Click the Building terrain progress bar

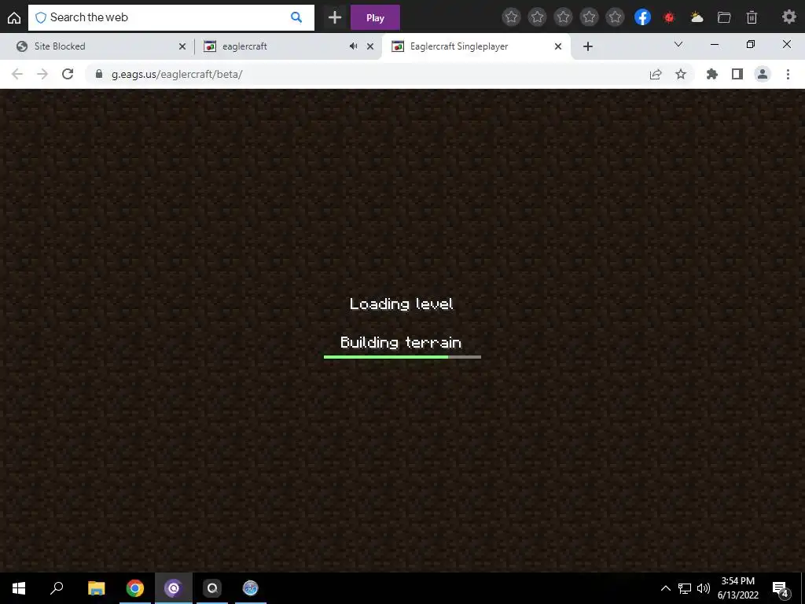click(402, 357)
